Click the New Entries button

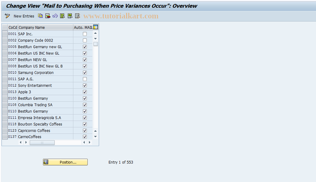point(24,16)
